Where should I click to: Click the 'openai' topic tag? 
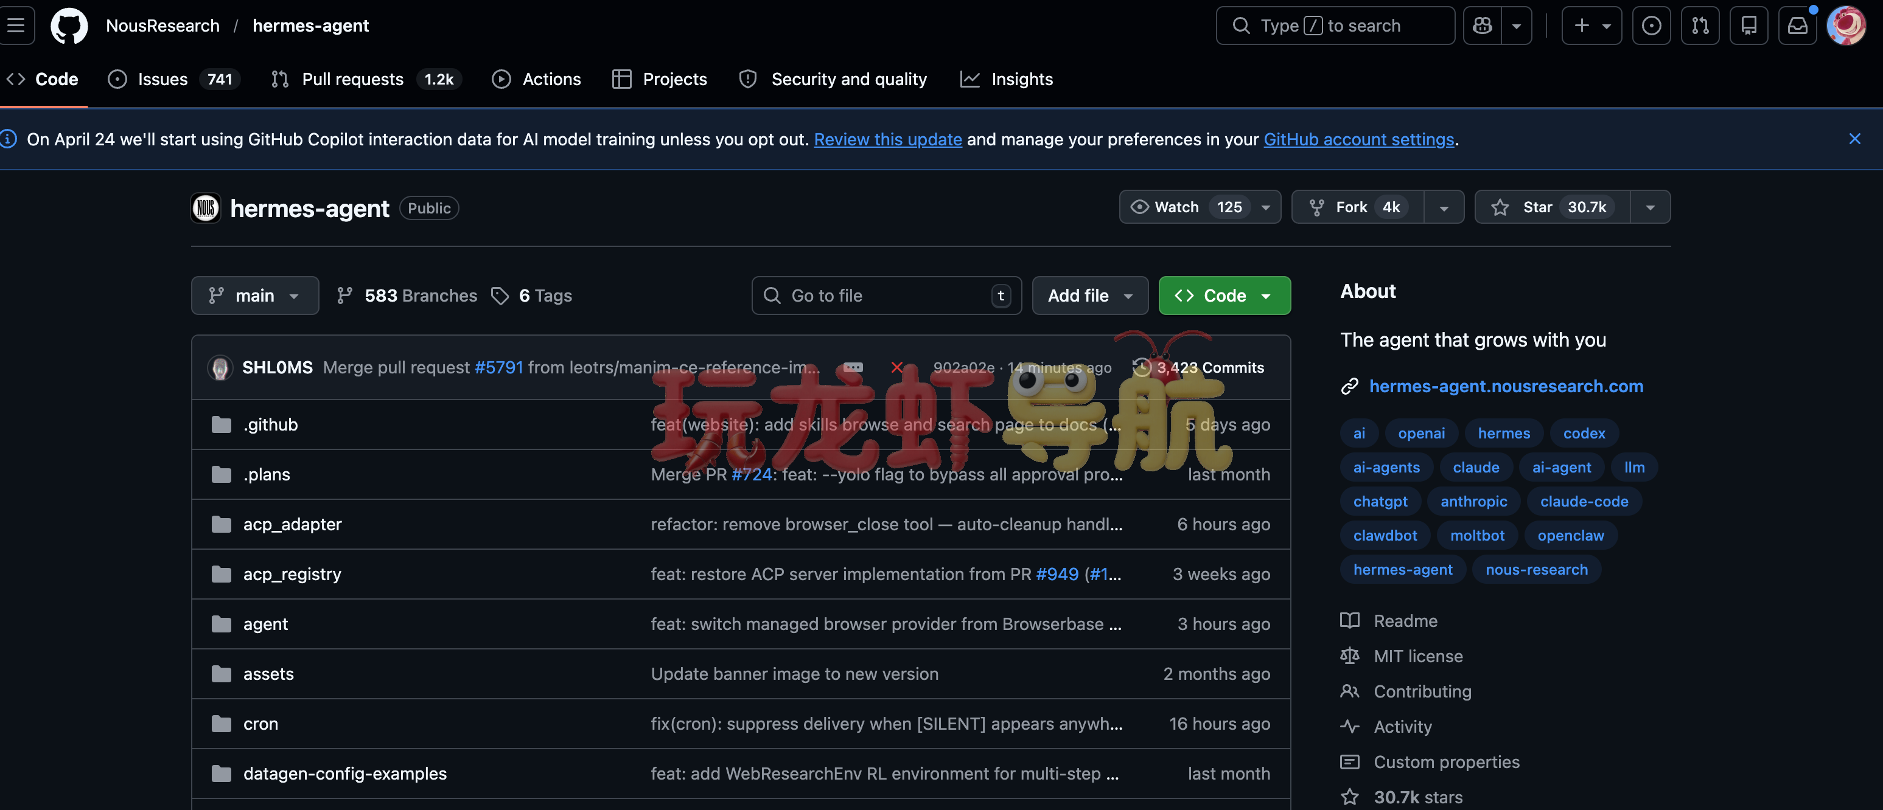click(x=1421, y=433)
